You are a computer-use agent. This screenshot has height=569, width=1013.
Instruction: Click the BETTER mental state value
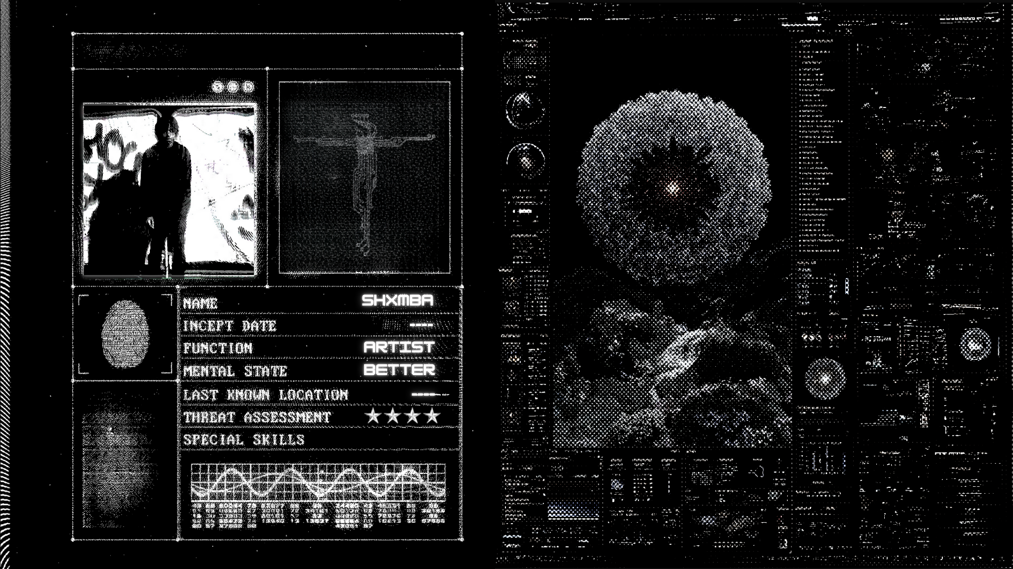(399, 370)
